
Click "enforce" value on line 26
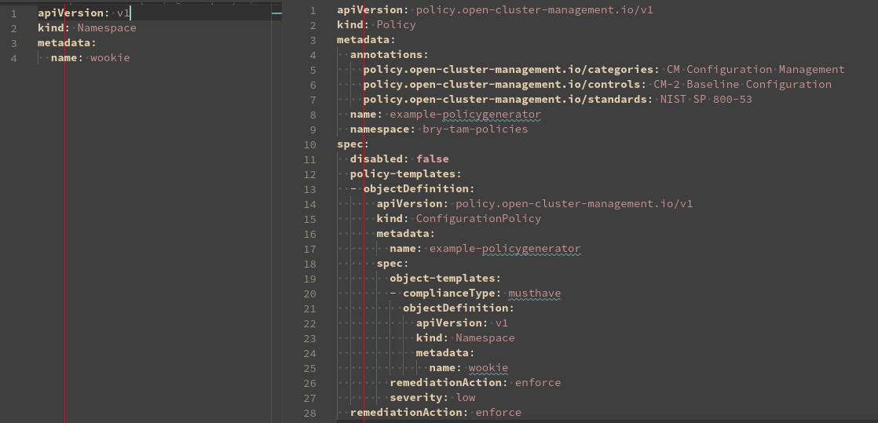click(538, 382)
